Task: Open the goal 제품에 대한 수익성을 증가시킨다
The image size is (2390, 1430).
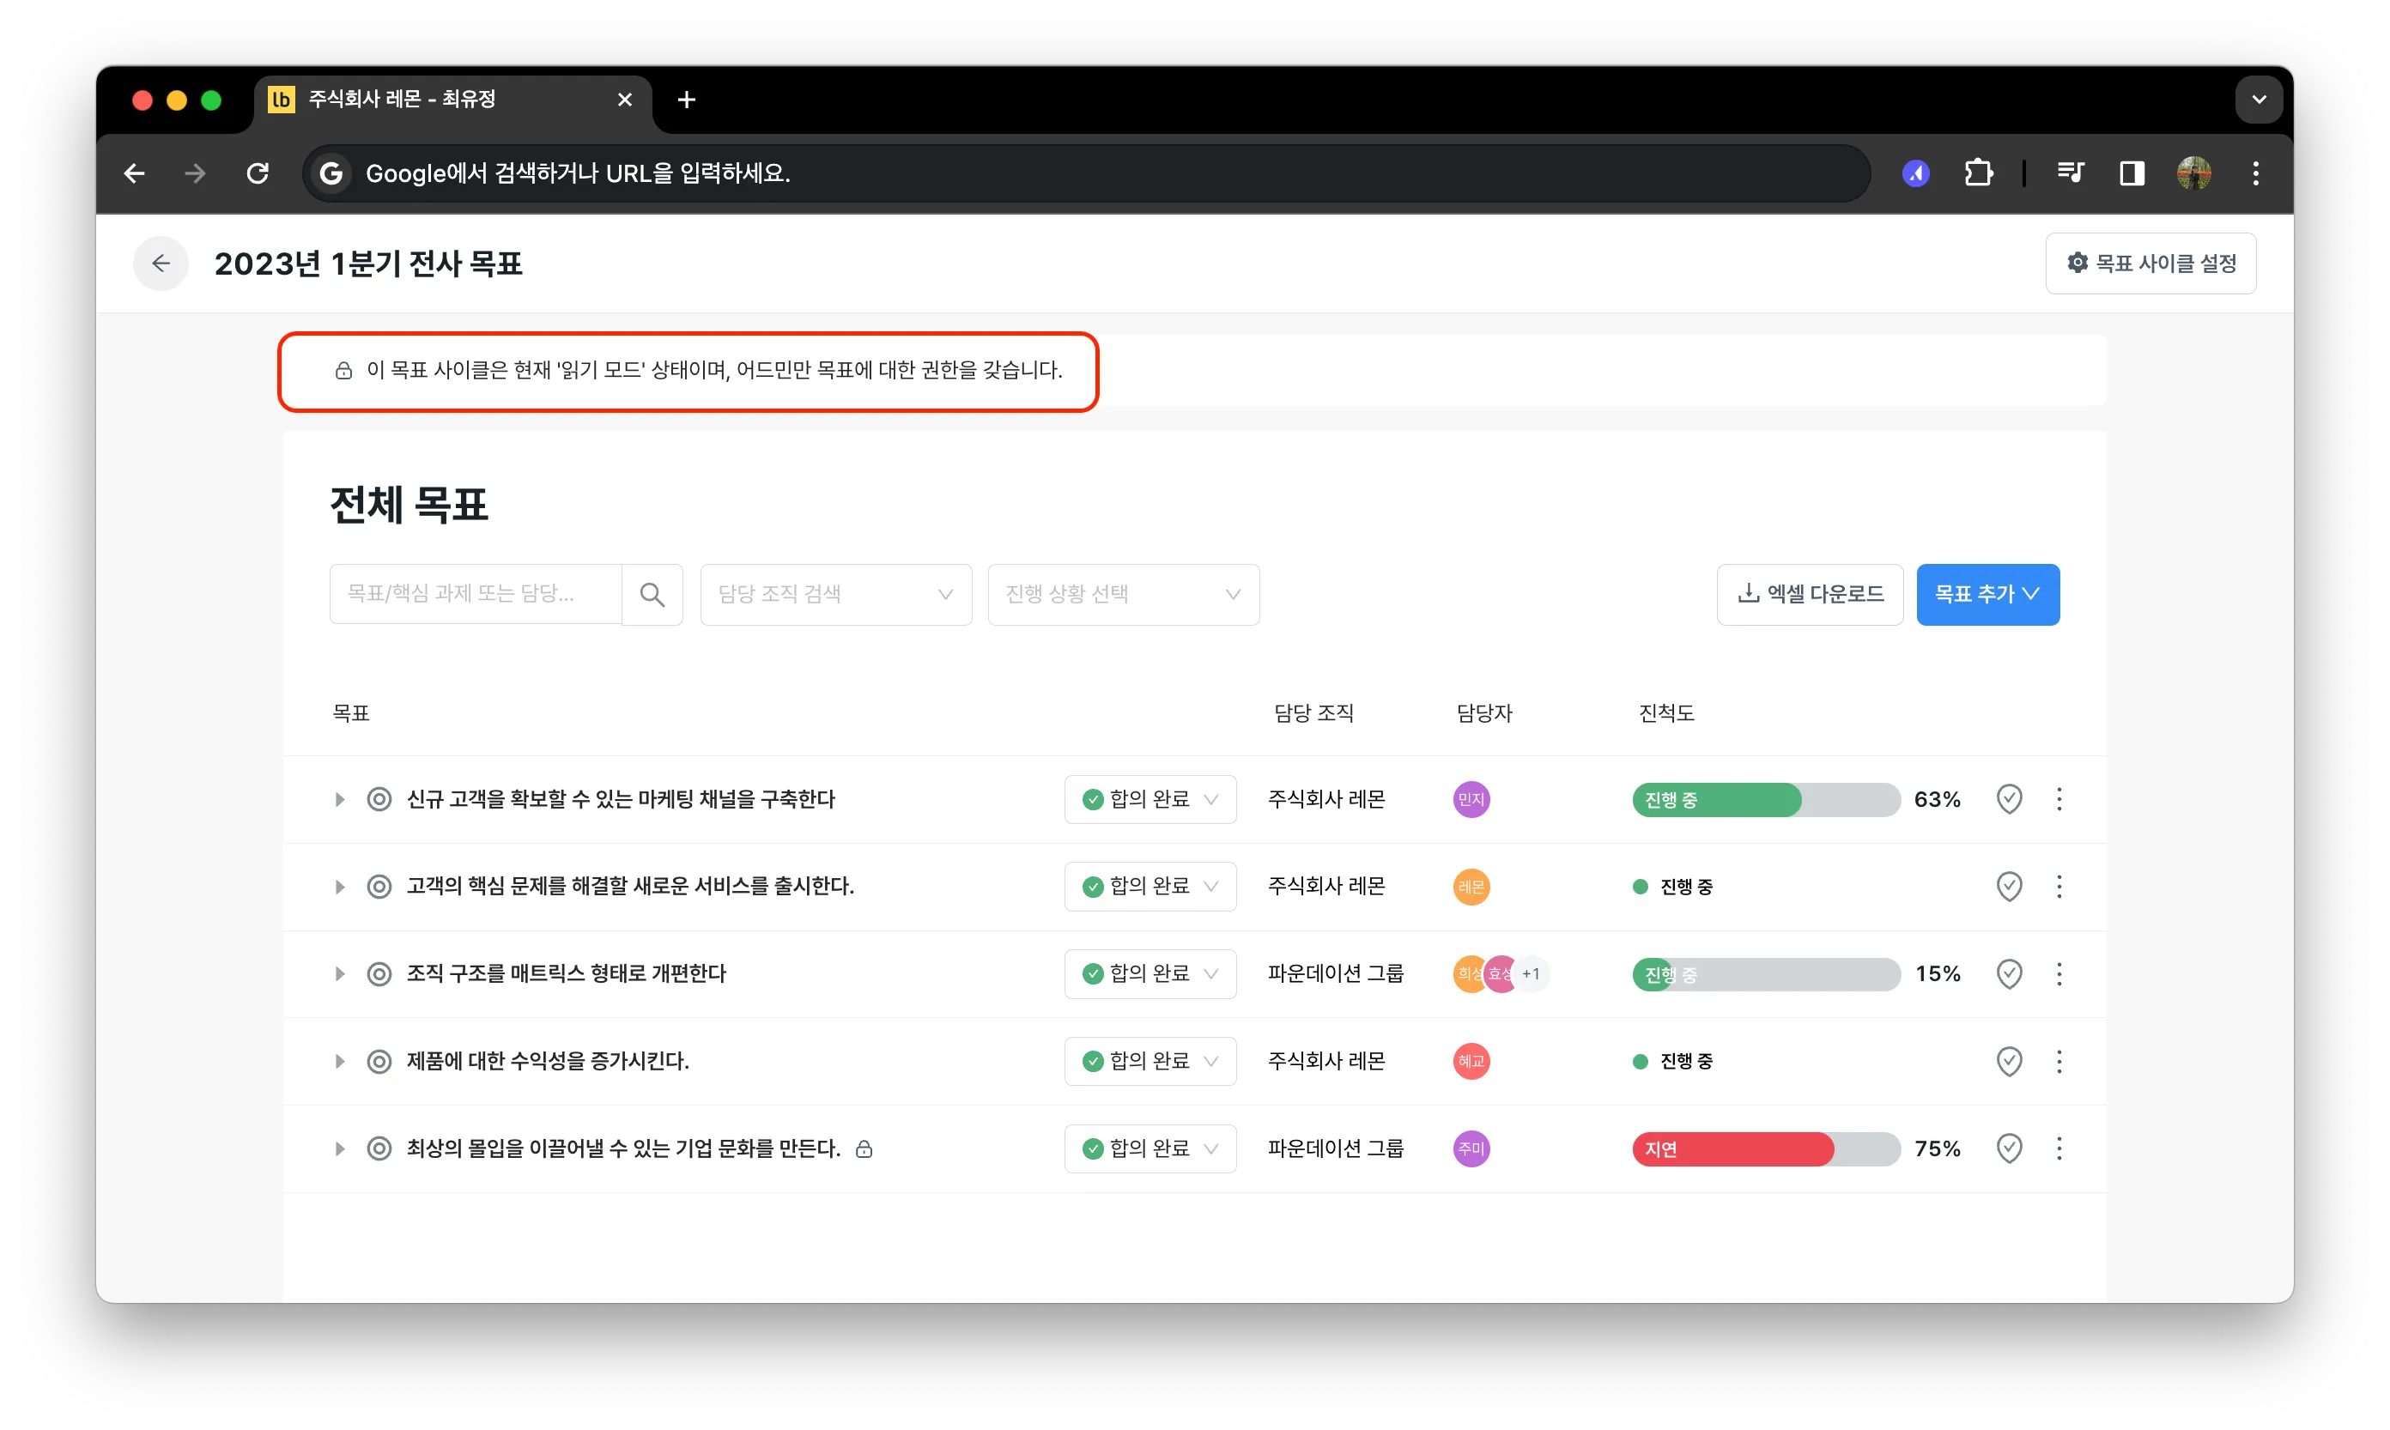Action: (548, 1061)
